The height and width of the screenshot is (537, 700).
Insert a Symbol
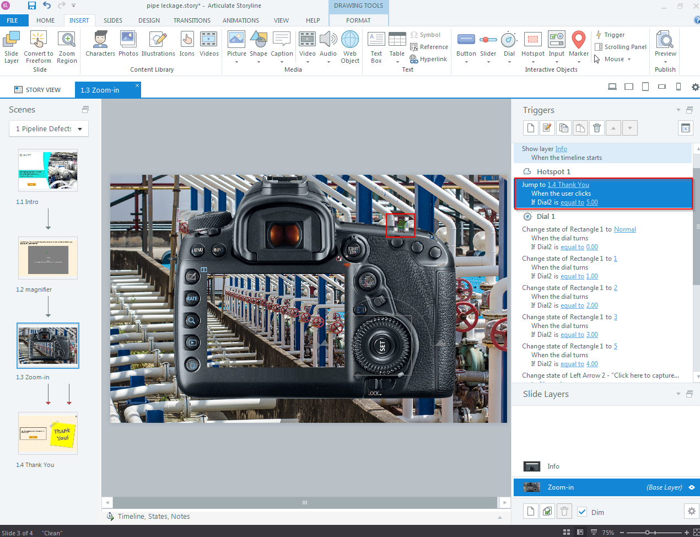425,35
